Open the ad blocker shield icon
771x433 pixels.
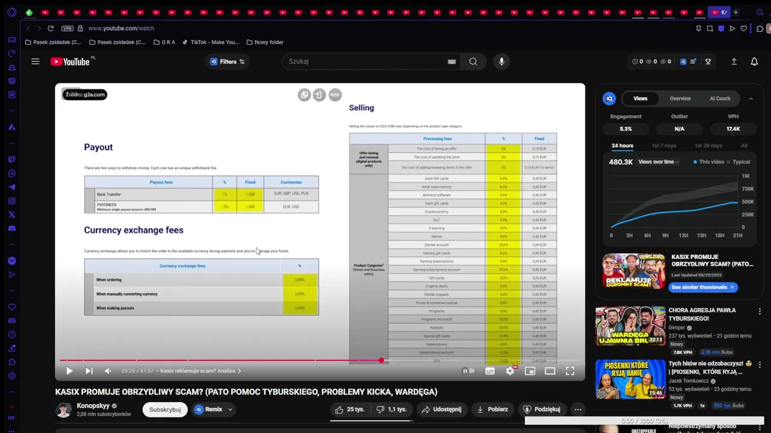coord(722,28)
